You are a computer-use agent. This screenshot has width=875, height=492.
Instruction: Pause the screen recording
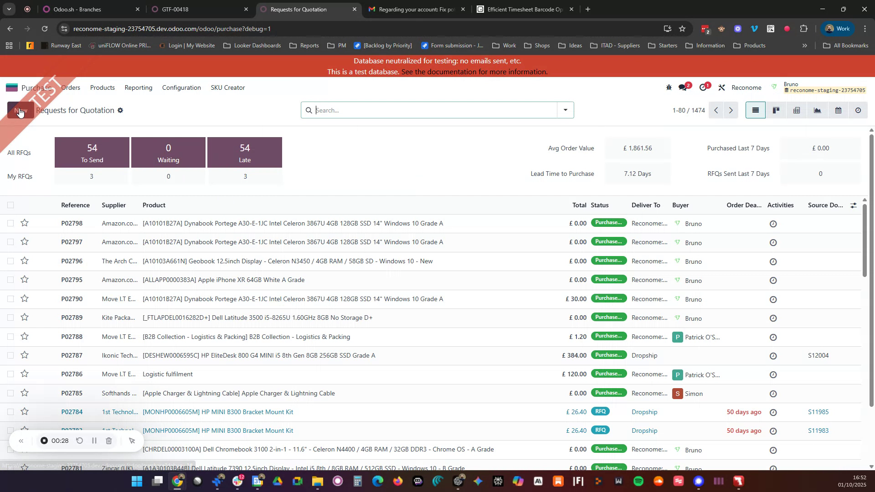[94, 441]
